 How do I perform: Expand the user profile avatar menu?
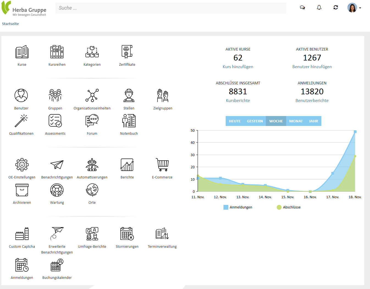[x=354, y=8]
